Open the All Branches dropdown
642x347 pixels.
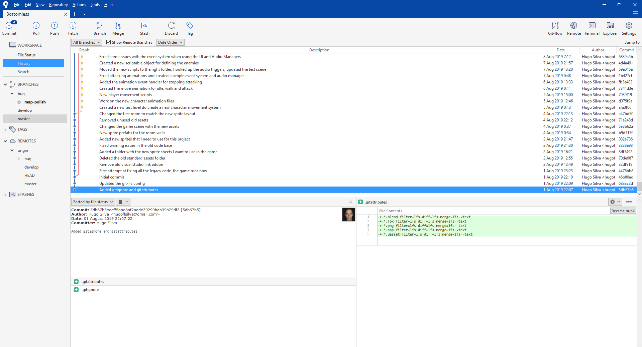click(x=87, y=42)
